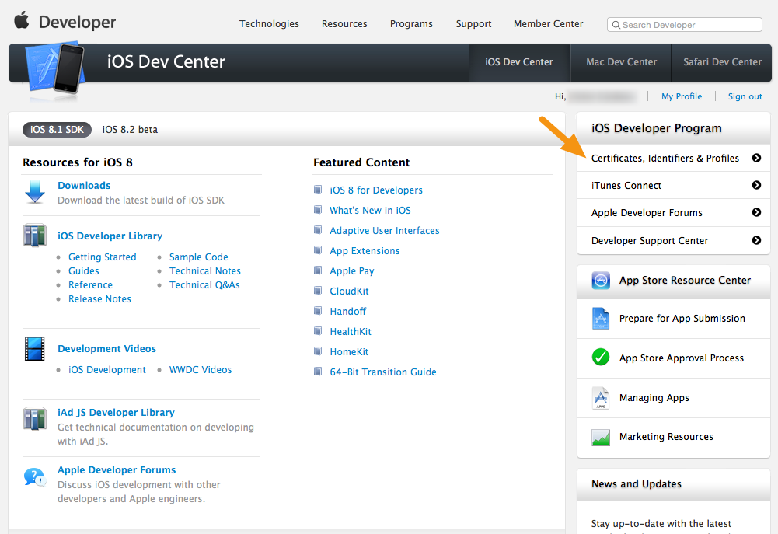Image resolution: width=778 pixels, height=534 pixels.
Task: Click arrow next to Apple Developer Forums sidebar
Action: click(x=756, y=212)
